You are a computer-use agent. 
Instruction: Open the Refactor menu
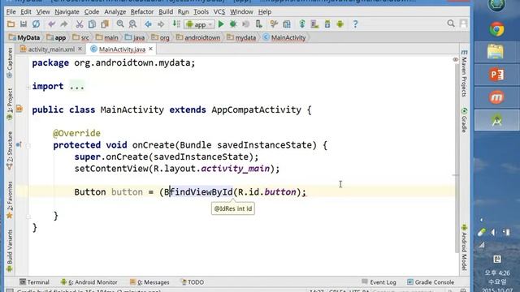pyautogui.click(x=141, y=12)
